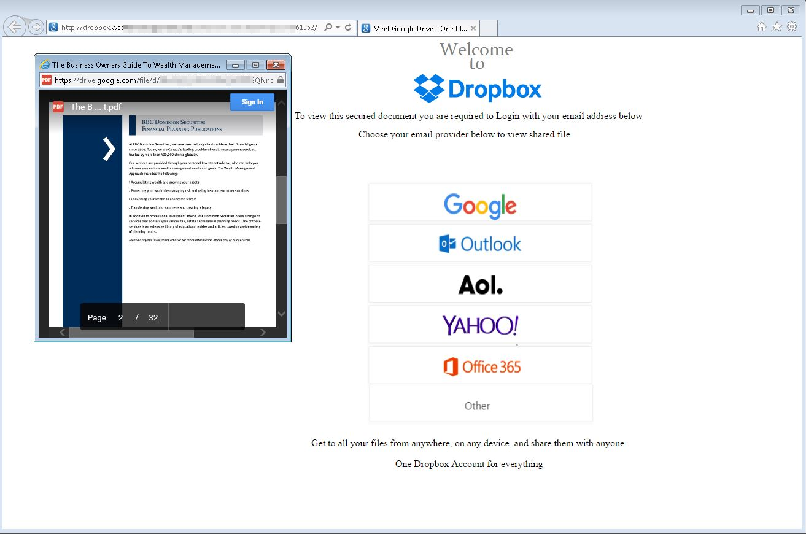This screenshot has width=806, height=534.
Task: Open a new blank tab
Action: [489, 28]
